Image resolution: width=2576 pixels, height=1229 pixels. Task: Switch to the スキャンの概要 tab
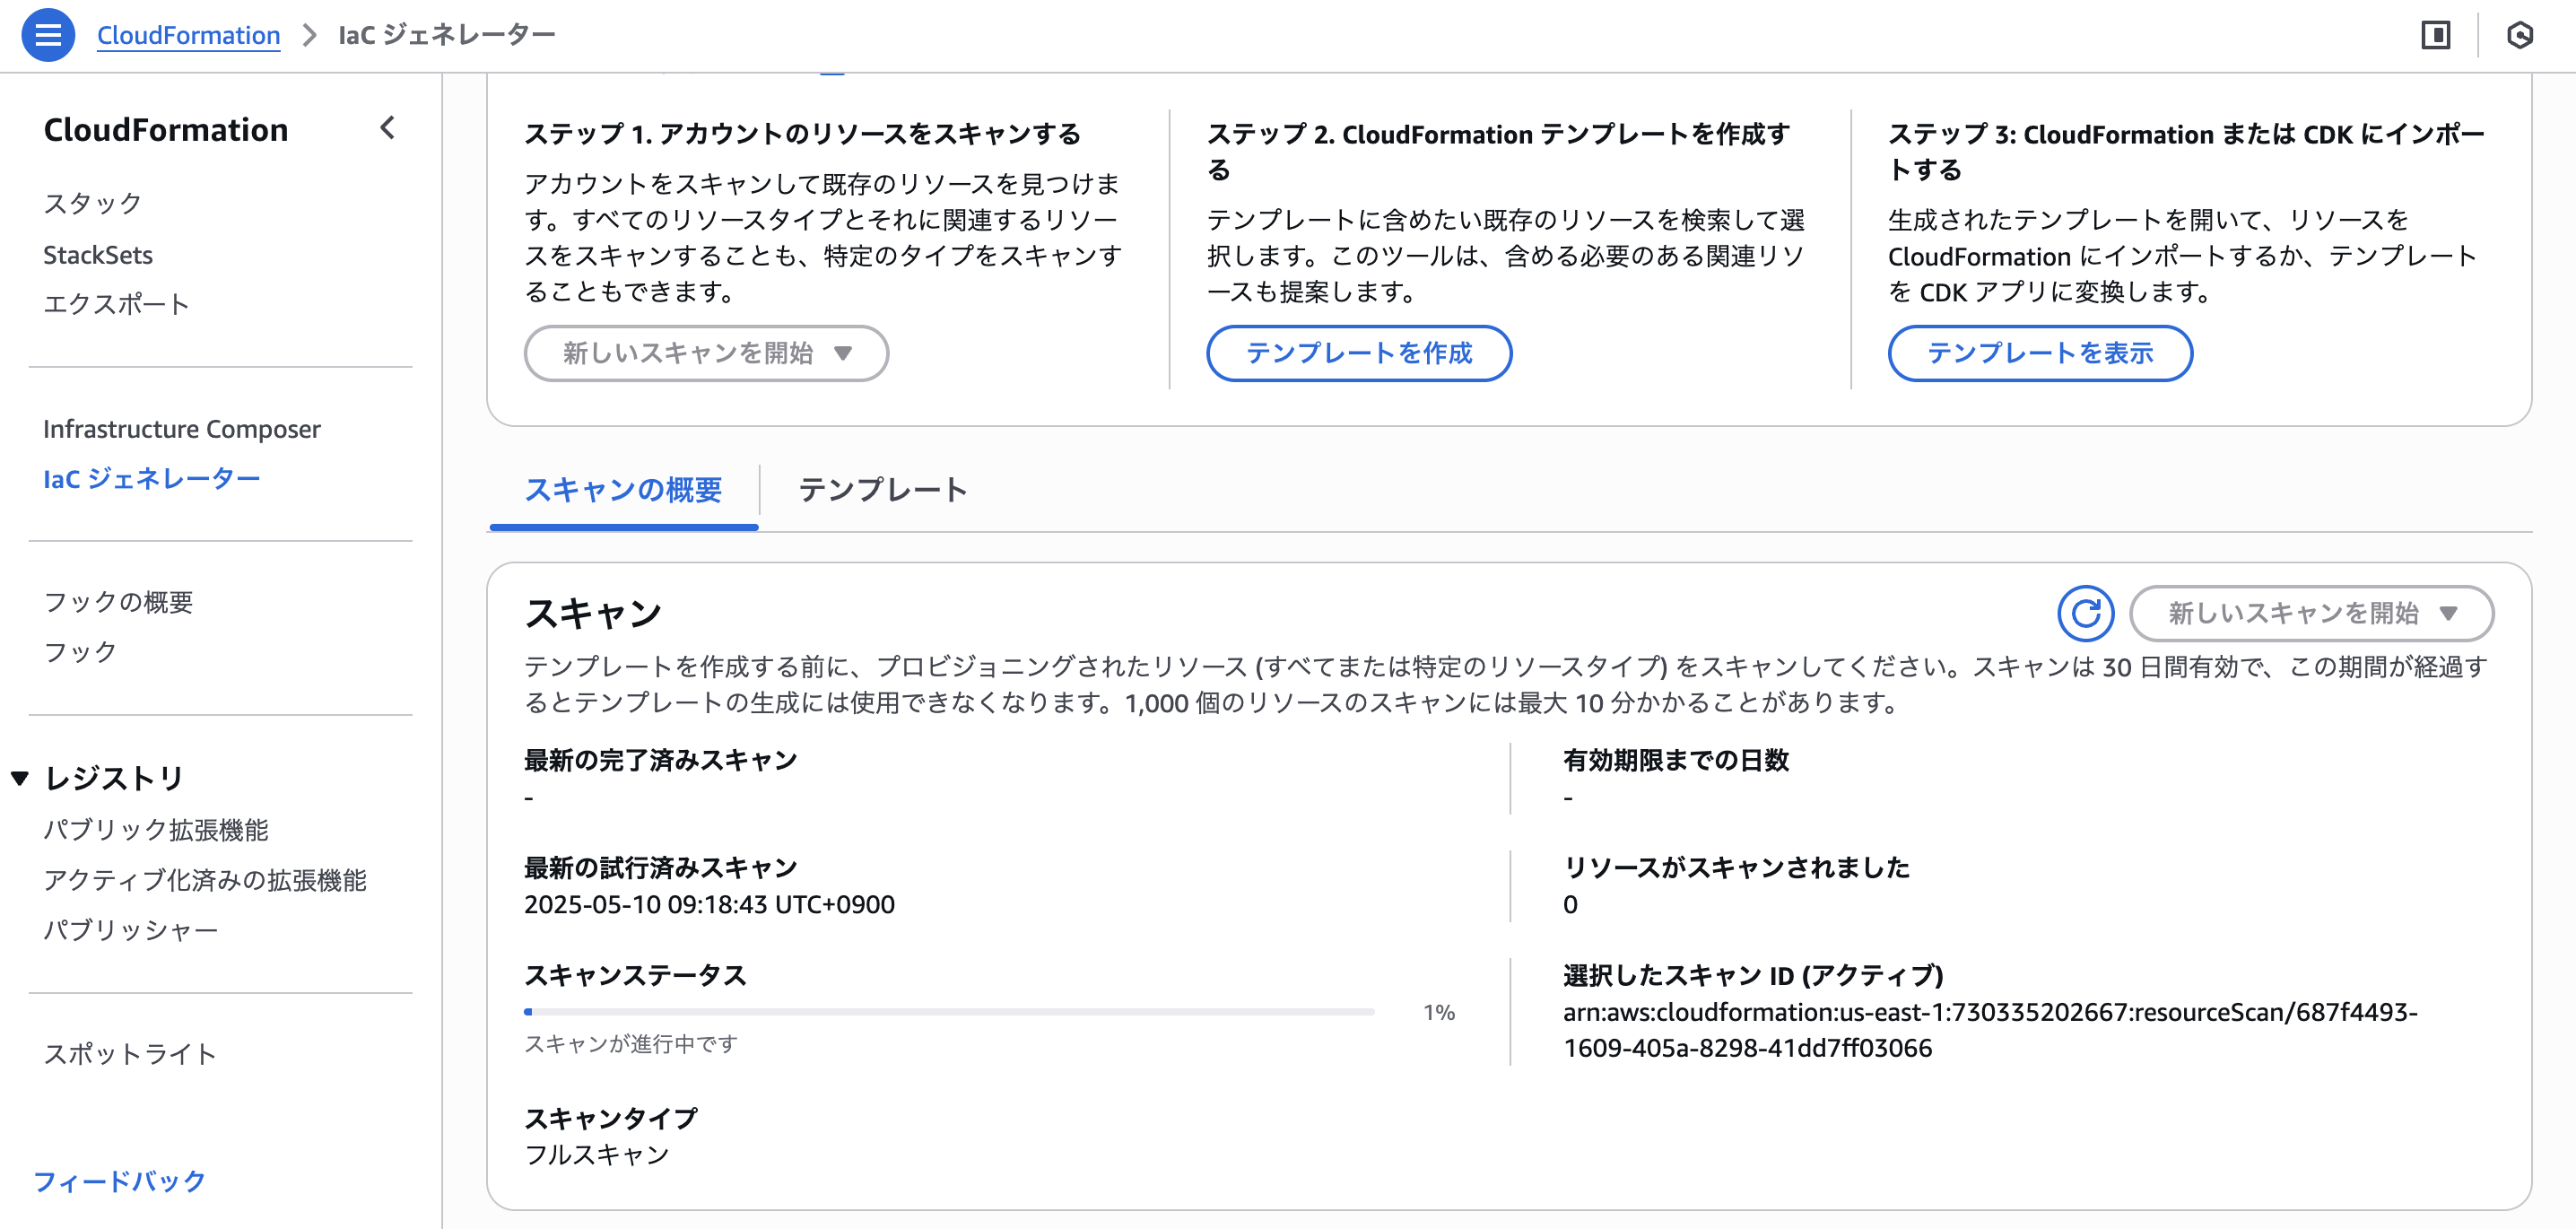(623, 490)
